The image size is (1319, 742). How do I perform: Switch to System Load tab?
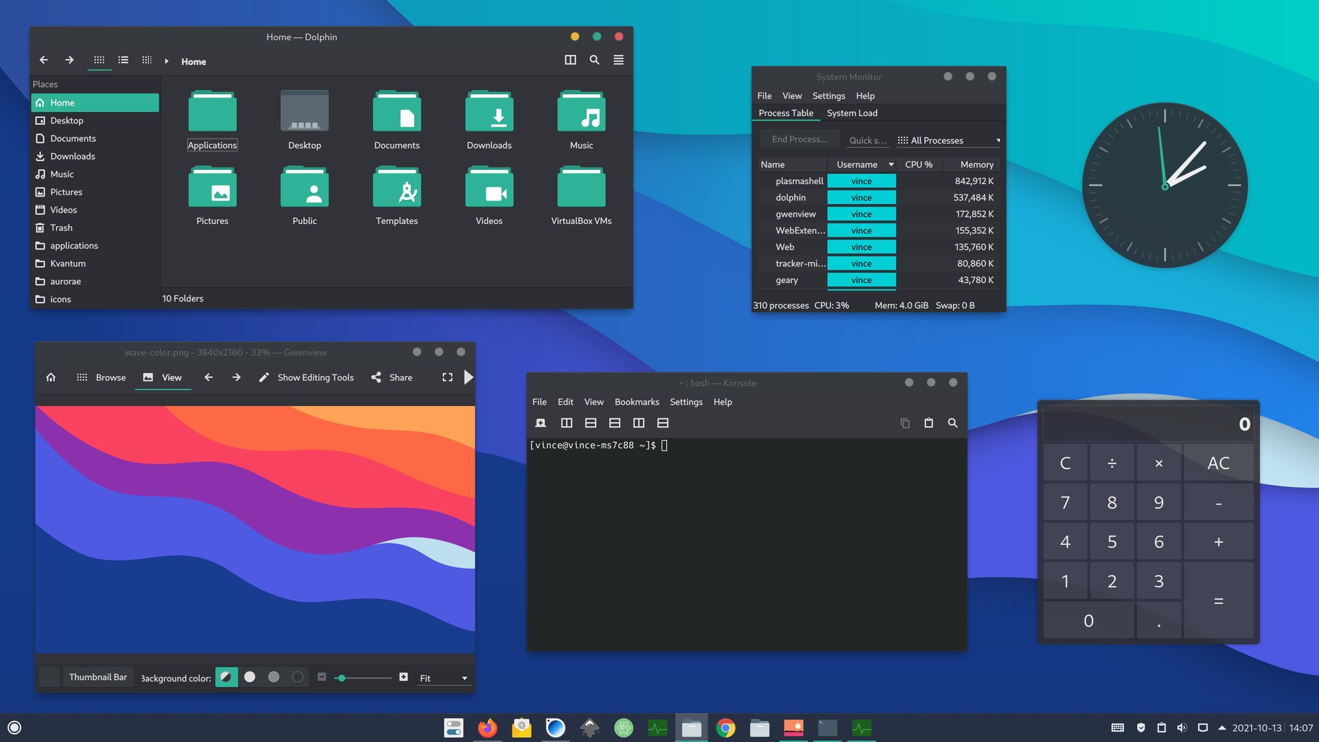click(x=852, y=113)
